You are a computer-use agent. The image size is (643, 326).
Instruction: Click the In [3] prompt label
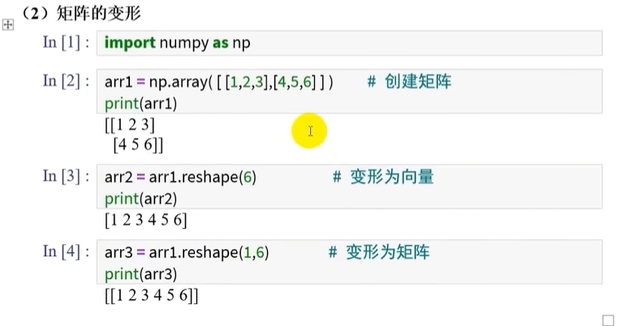67,176
